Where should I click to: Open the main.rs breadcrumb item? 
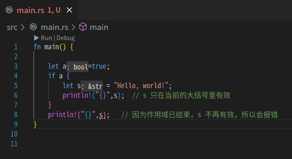(x=55, y=27)
